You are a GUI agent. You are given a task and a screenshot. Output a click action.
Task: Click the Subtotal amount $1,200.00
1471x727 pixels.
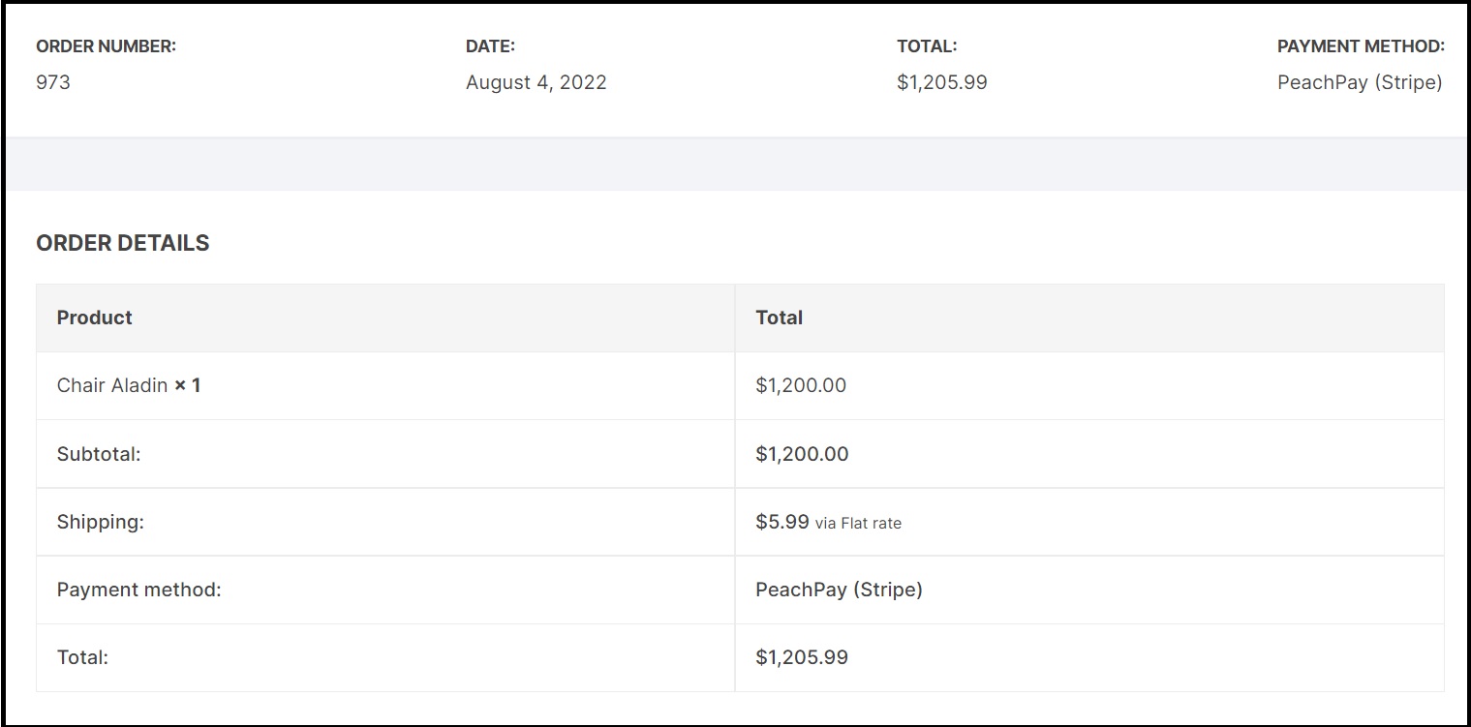pos(802,454)
